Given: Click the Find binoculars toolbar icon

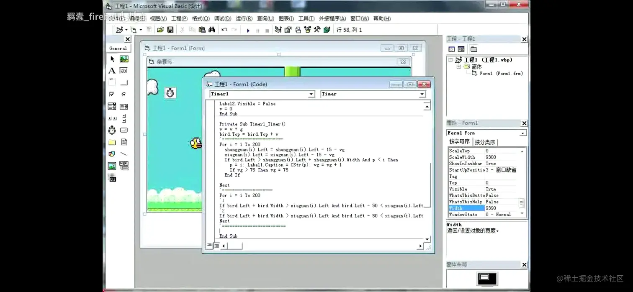Looking at the screenshot, I should (x=212, y=30).
